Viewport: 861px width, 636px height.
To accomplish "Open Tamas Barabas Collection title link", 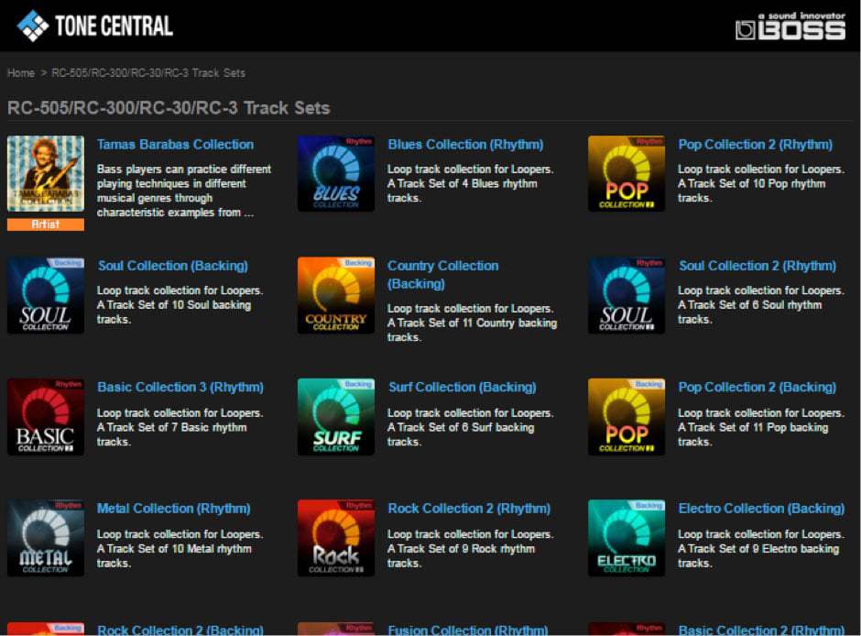I will tap(175, 145).
